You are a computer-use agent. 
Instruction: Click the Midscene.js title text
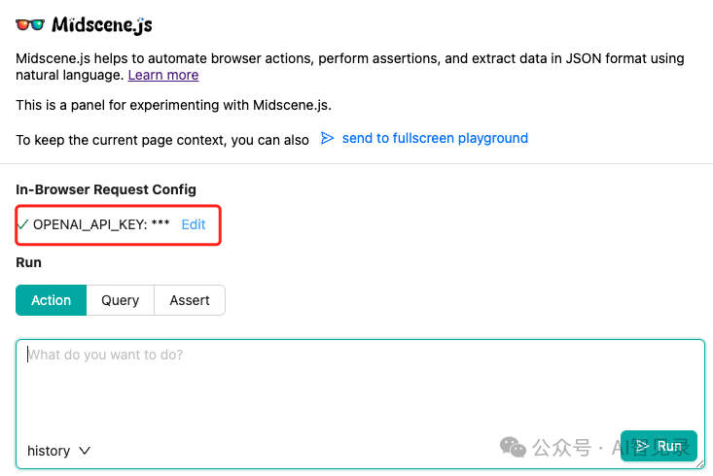(x=101, y=24)
